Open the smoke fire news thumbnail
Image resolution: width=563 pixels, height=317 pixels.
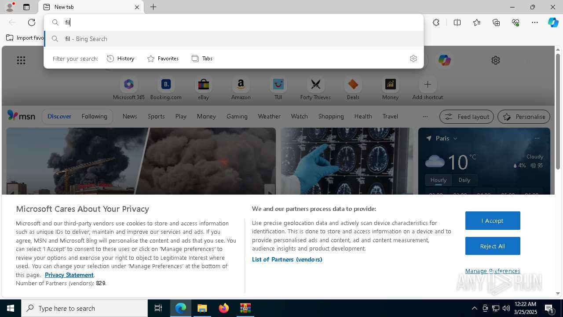coord(141,161)
